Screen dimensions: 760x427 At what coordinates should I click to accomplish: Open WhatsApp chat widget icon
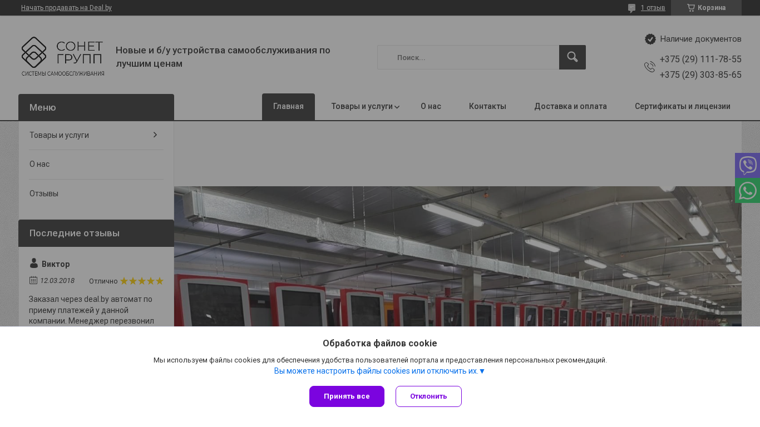[x=747, y=191]
